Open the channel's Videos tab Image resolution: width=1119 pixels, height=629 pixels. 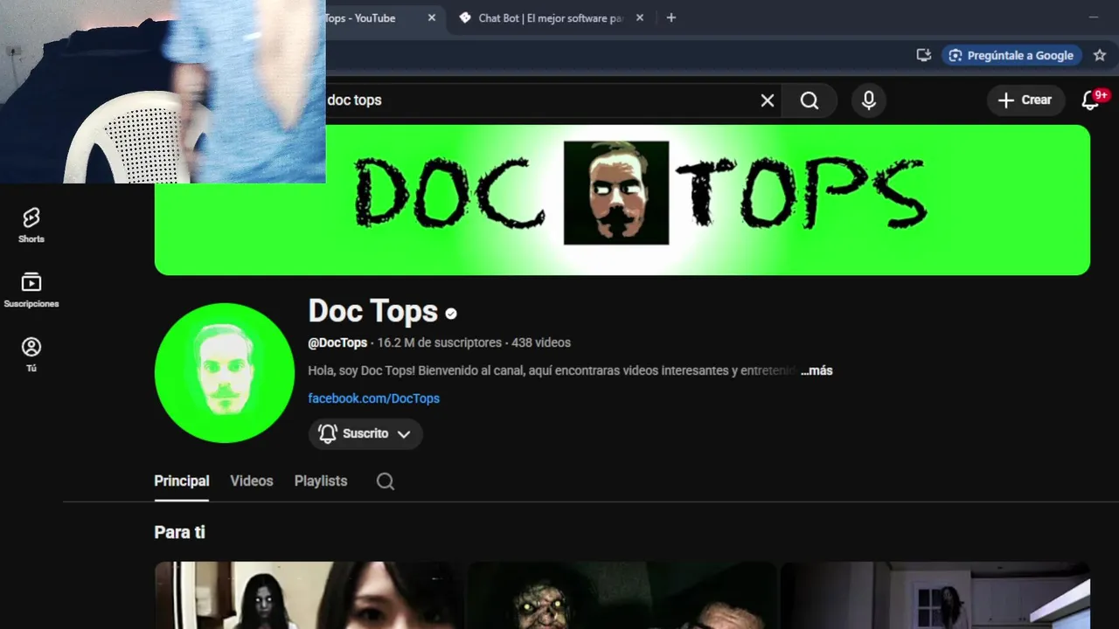tap(252, 481)
